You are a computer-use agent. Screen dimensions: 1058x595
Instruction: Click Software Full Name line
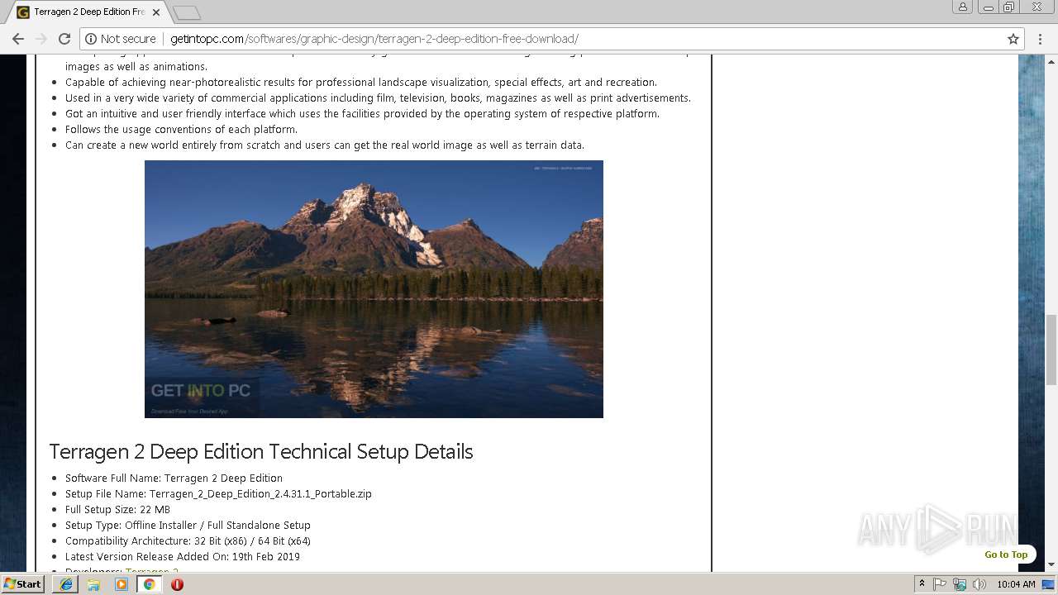[x=174, y=478]
